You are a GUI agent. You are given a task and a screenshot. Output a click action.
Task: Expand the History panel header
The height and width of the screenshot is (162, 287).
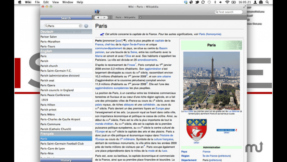66,160
